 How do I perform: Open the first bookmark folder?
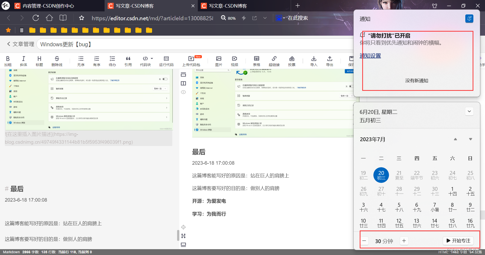(x=32, y=30)
